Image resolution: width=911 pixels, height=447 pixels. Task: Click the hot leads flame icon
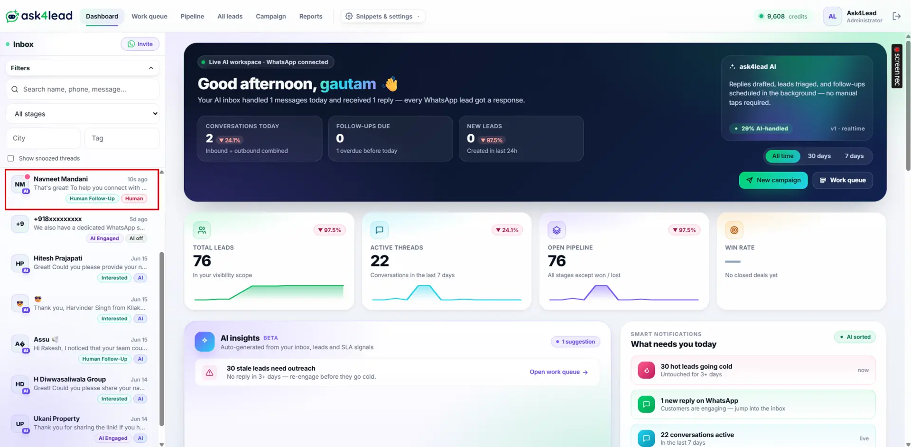646,370
